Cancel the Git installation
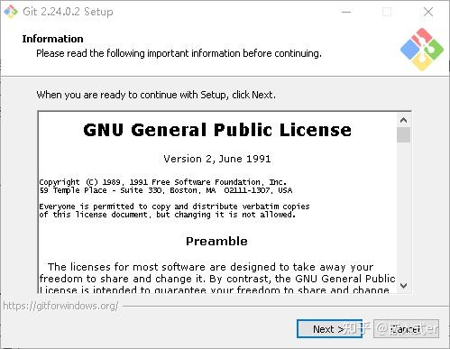Viewport: 450px width, 349px height. [406, 329]
